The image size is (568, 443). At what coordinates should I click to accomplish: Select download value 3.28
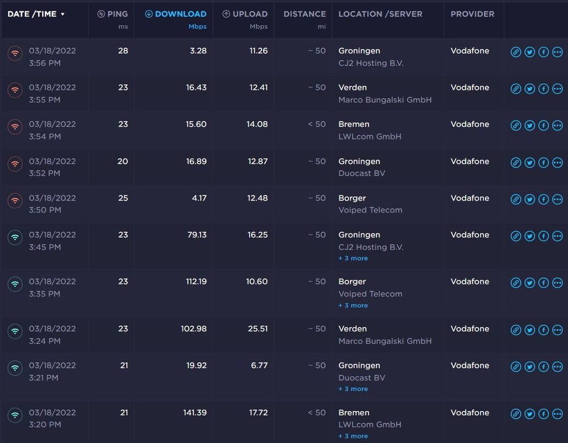(198, 51)
